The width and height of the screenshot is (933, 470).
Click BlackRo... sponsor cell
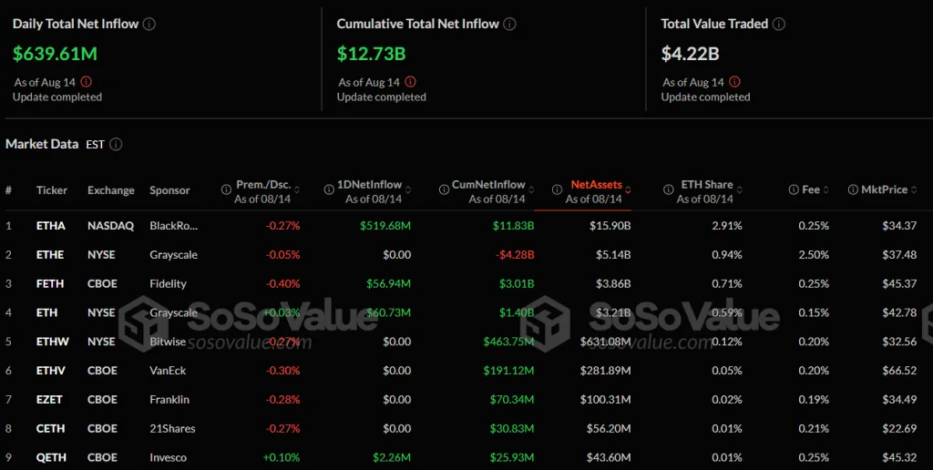[x=174, y=226]
